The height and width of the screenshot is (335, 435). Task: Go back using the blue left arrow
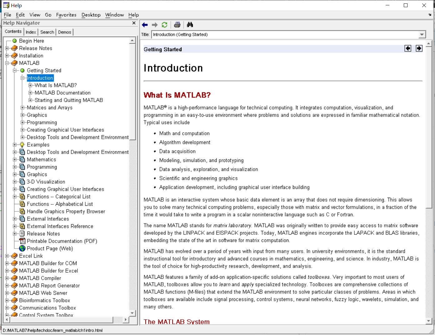pyautogui.click(x=145, y=25)
